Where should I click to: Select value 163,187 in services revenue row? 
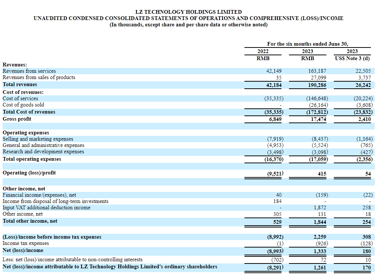[317, 71]
